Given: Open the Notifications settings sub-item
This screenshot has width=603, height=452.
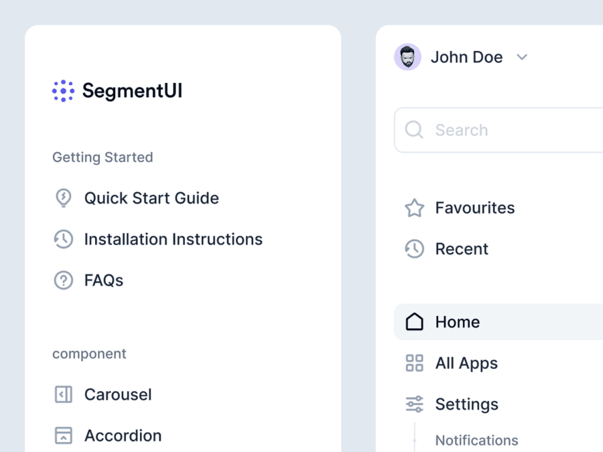Looking at the screenshot, I should [476, 440].
